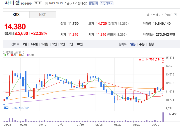The height and width of the screenshot is (129, 180).
Task: Show the 1년 line chart
Action: point(54,44)
